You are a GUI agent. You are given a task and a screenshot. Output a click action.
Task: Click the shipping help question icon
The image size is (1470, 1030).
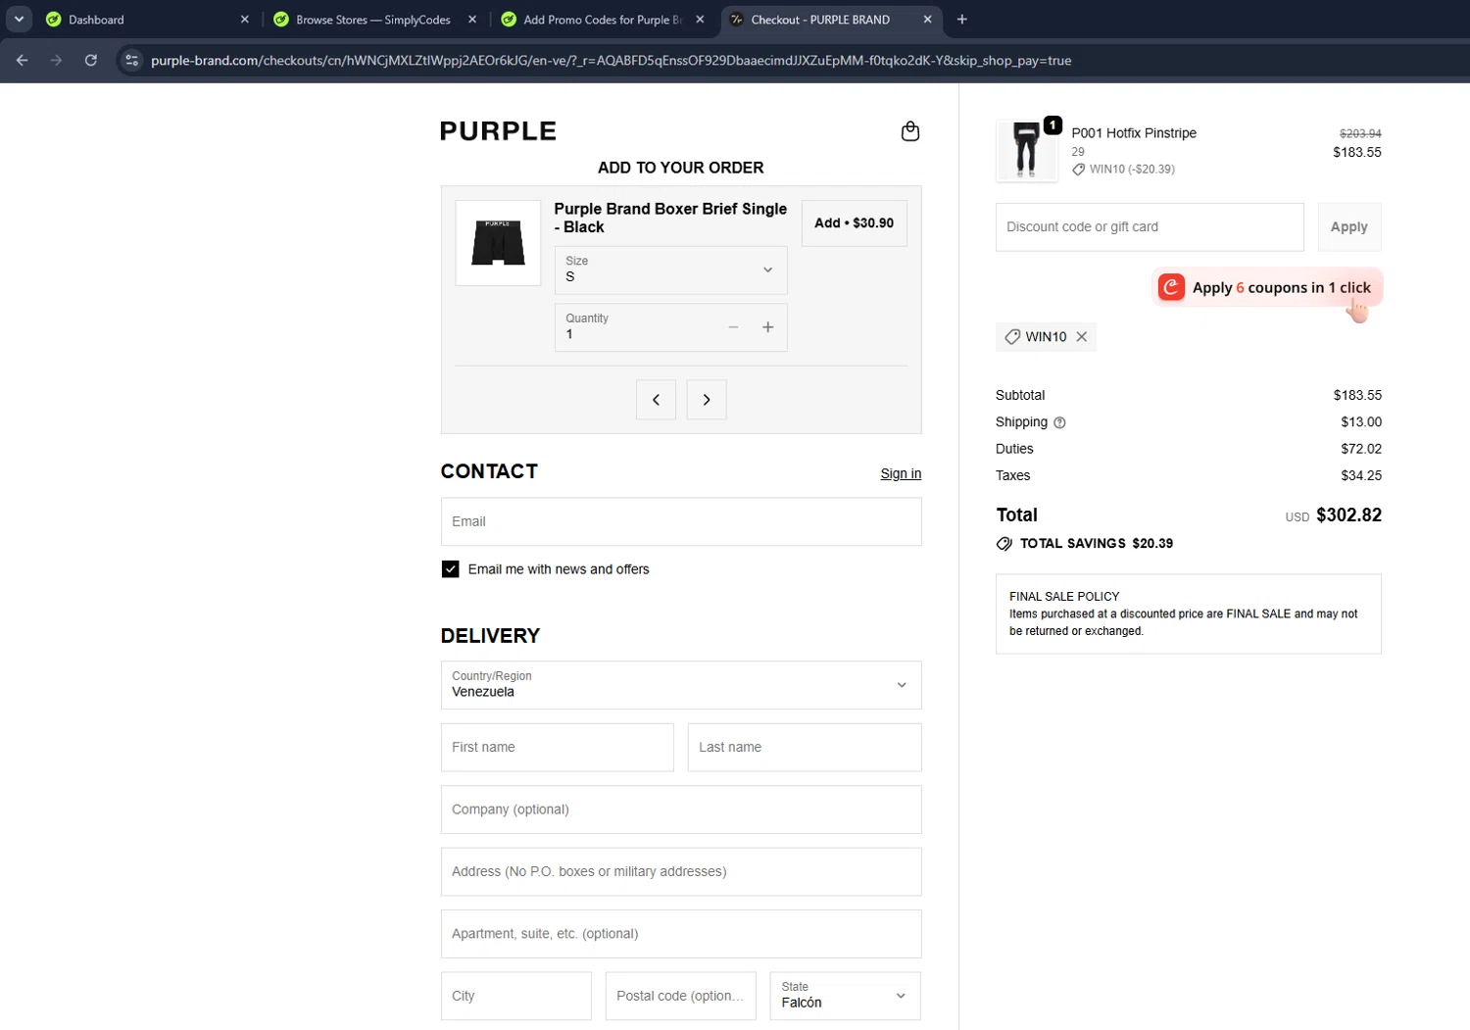tap(1059, 422)
